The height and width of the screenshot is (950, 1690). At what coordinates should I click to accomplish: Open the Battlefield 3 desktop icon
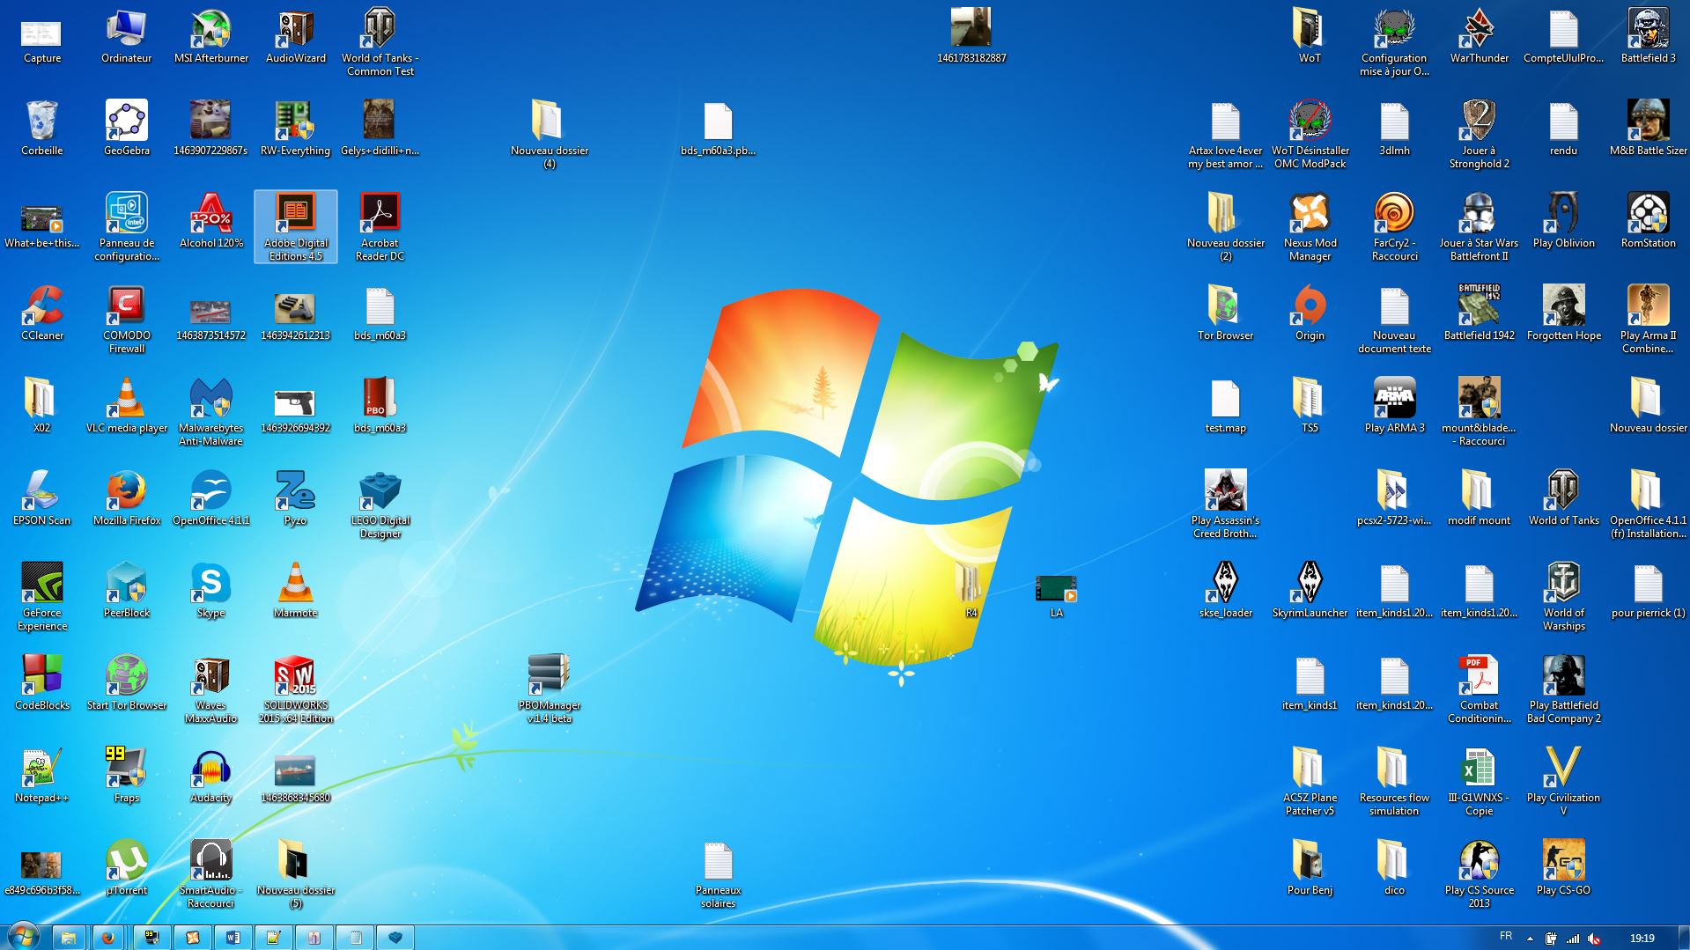pos(1649,37)
